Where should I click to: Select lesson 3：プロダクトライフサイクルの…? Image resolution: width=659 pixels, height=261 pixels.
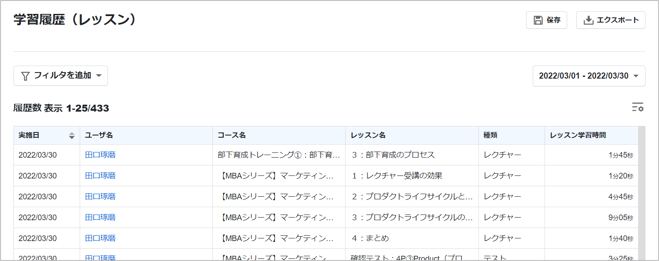click(x=412, y=218)
